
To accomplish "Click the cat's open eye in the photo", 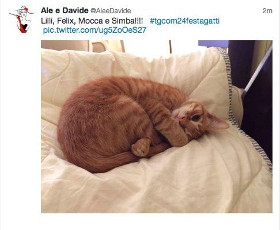I will [x=196, y=117].
